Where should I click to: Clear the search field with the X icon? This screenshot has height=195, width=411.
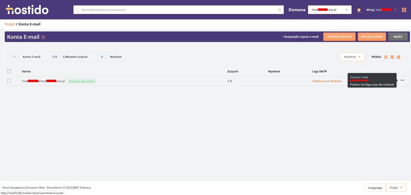coord(280,9)
